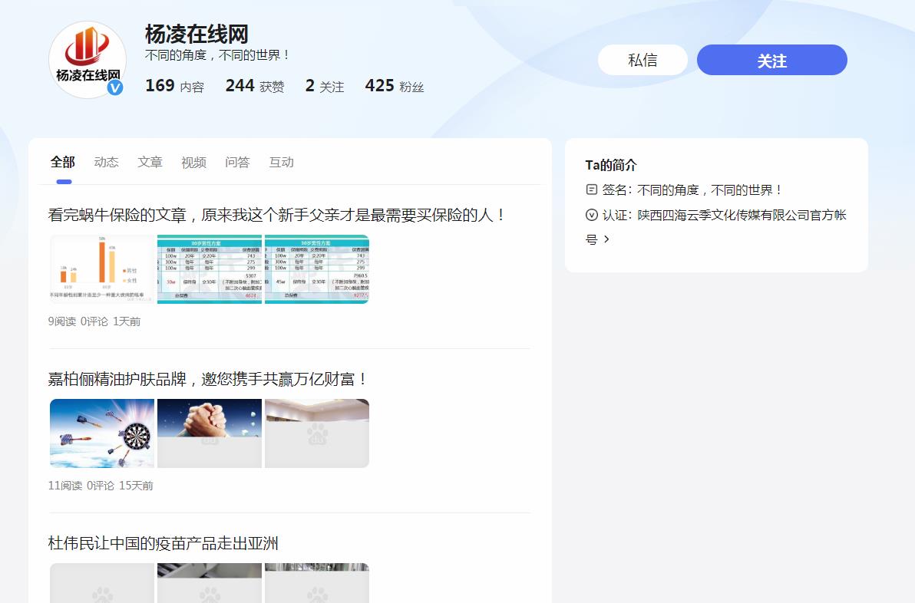This screenshot has width=915, height=603.
Task: Click the 私信 private message button
Action: click(x=642, y=60)
